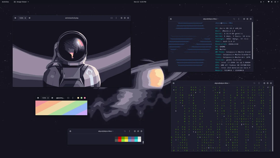Open a new tab in the top-right terminal
The image size is (280, 158).
[x=171, y=19]
